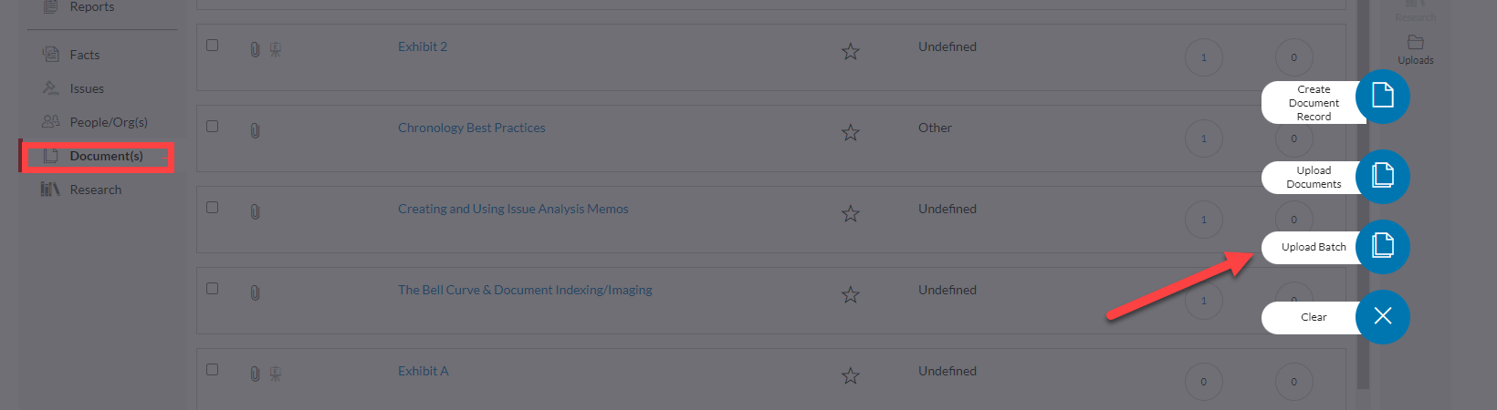This screenshot has height=410, width=1497.
Task: Open the Uploads folder icon
Action: click(x=1415, y=42)
